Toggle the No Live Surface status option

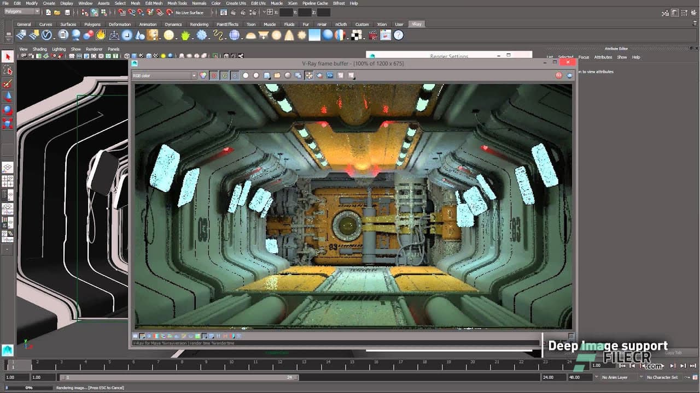pyautogui.click(x=189, y=11)
